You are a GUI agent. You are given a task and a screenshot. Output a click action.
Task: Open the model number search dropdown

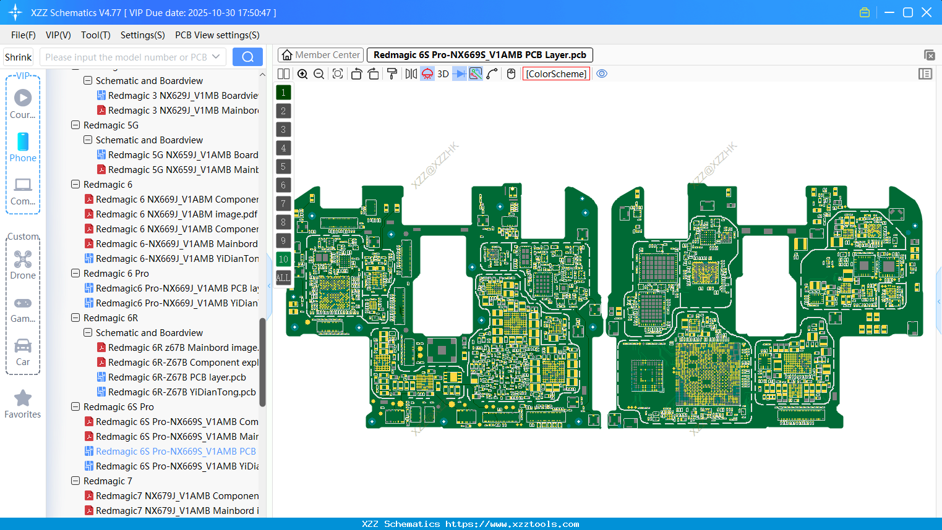click(218, 56)
